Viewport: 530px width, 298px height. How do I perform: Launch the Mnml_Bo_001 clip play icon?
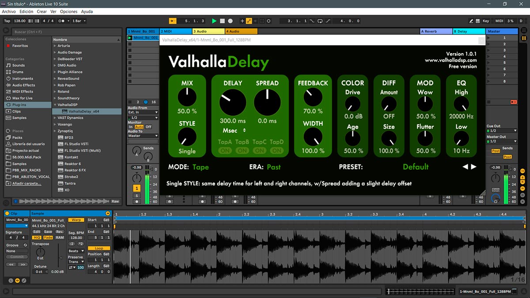pyautogui.click(x=130, y=38)
